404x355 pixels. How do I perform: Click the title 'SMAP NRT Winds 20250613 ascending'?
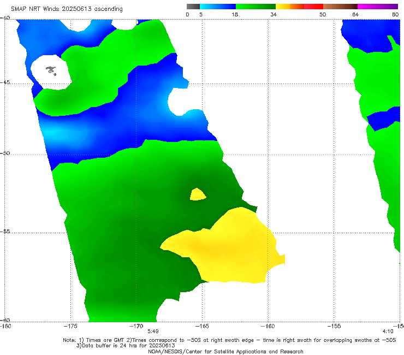click(67, 9)
